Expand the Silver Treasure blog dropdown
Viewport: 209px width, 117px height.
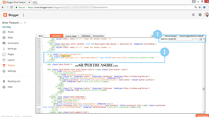25,23
